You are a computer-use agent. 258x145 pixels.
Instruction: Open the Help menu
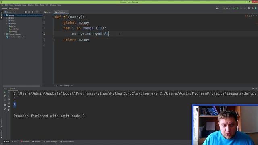[59, 5]
